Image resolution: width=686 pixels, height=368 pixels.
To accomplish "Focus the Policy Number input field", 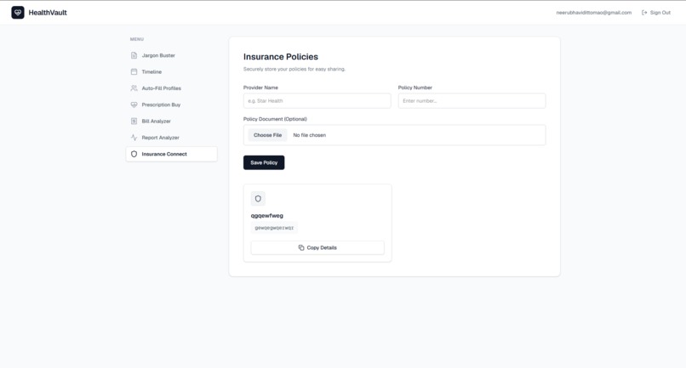I will 472,101.
